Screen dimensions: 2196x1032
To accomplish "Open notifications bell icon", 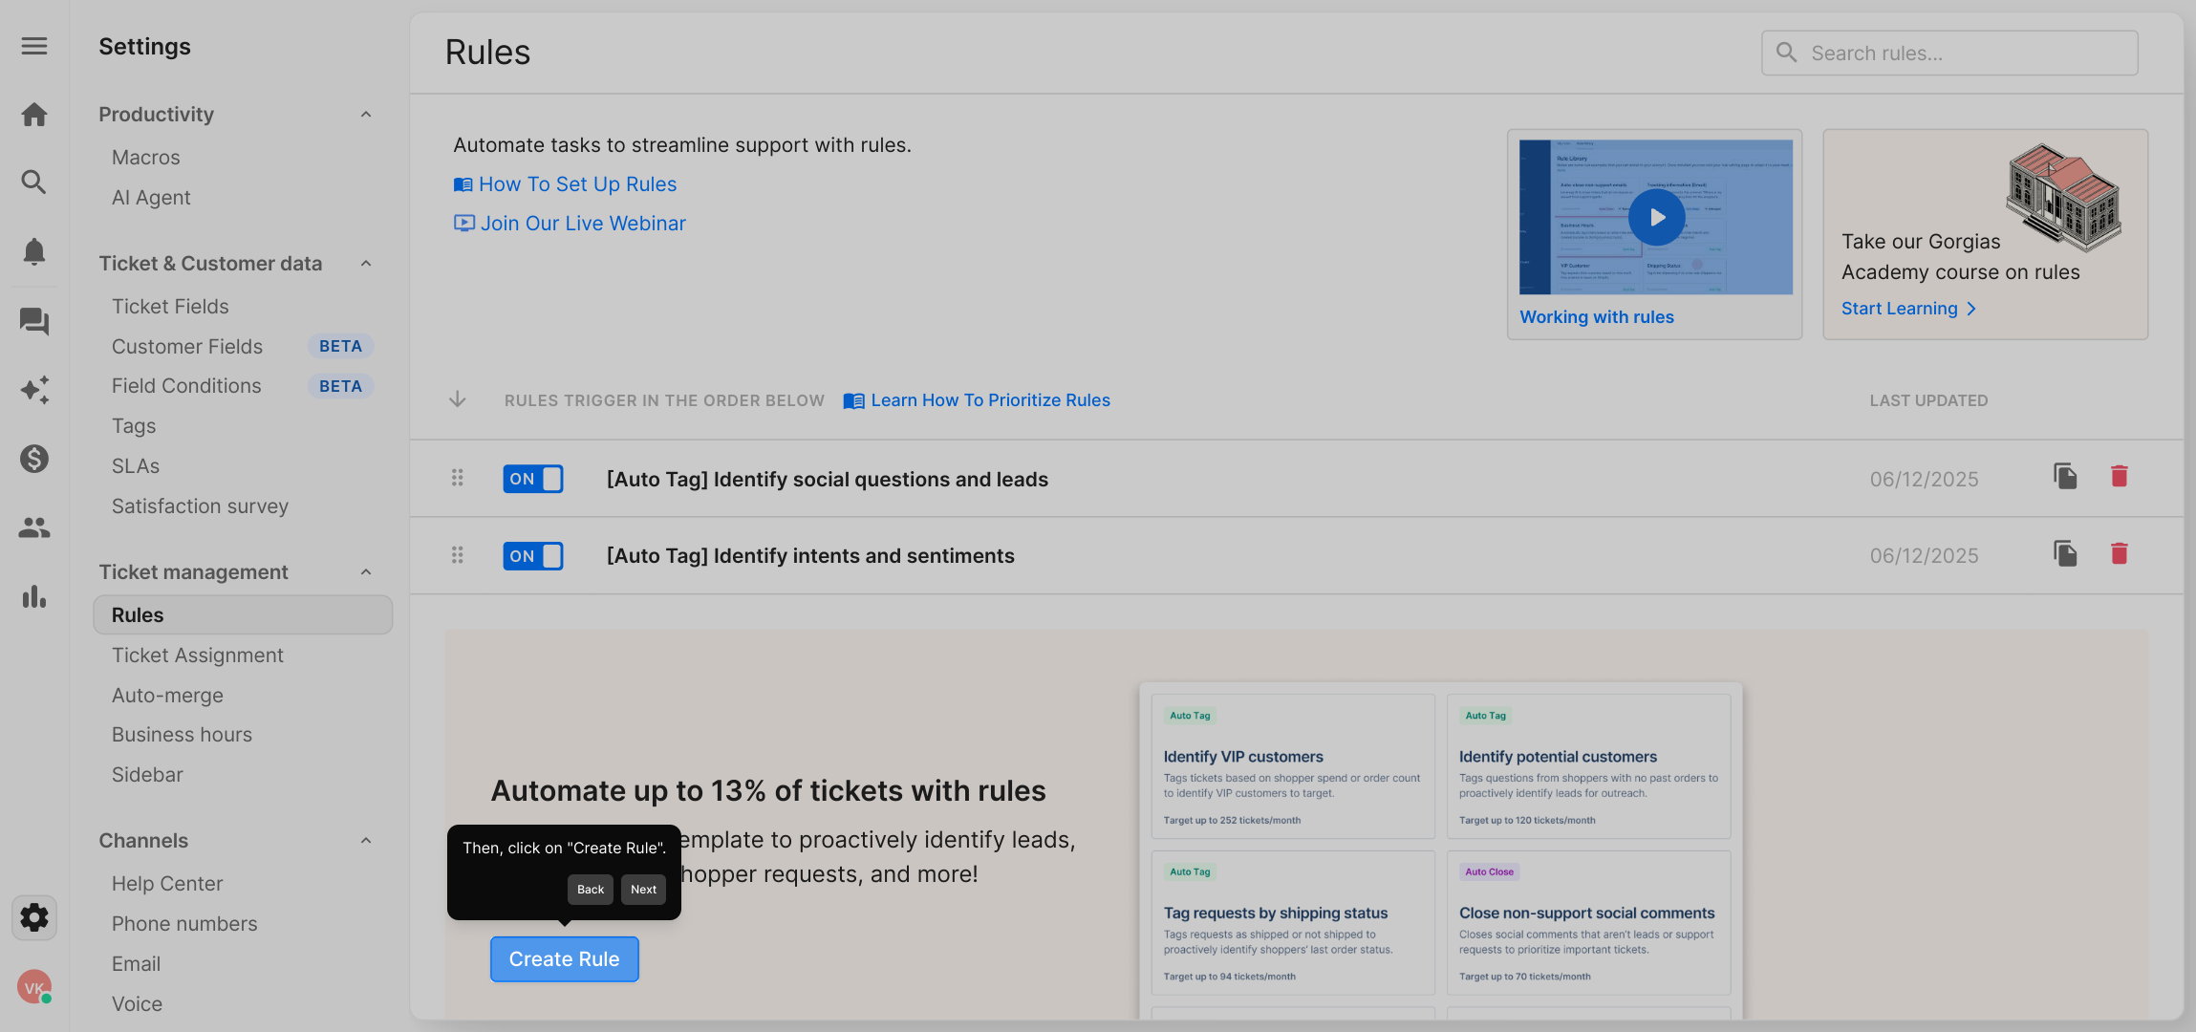I will point(34,251).
